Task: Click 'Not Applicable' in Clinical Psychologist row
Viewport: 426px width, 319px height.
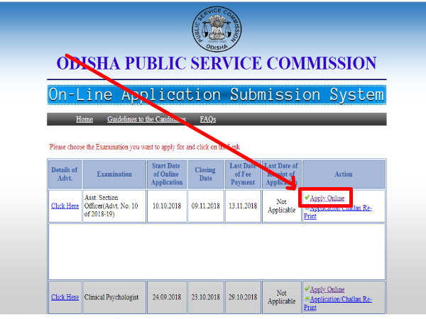Action: (282, 297)
